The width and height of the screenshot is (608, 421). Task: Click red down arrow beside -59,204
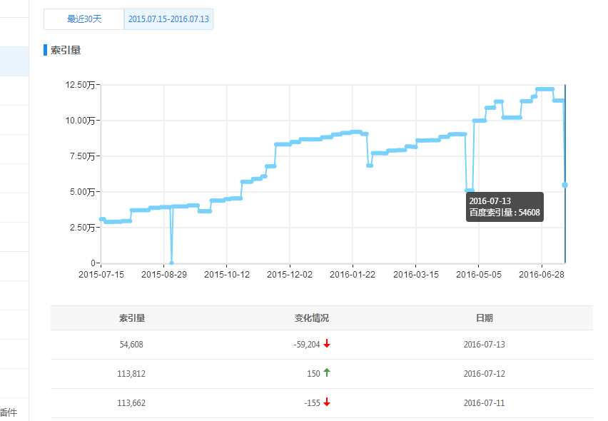pos(327,344)
